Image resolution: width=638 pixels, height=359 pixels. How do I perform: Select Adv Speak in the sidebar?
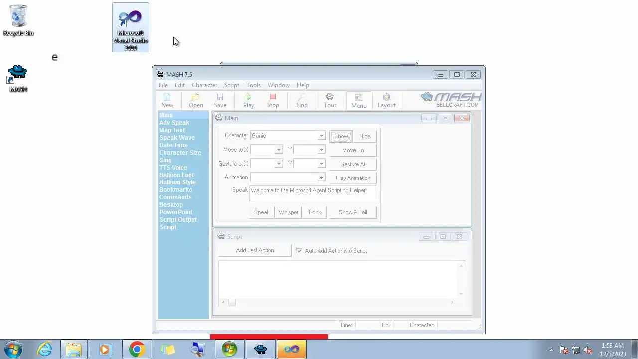174,123
